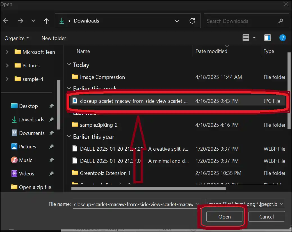Click the pin icon beside Downloads
The height and width of the screenshot is (232, 292).
[51, 120]
